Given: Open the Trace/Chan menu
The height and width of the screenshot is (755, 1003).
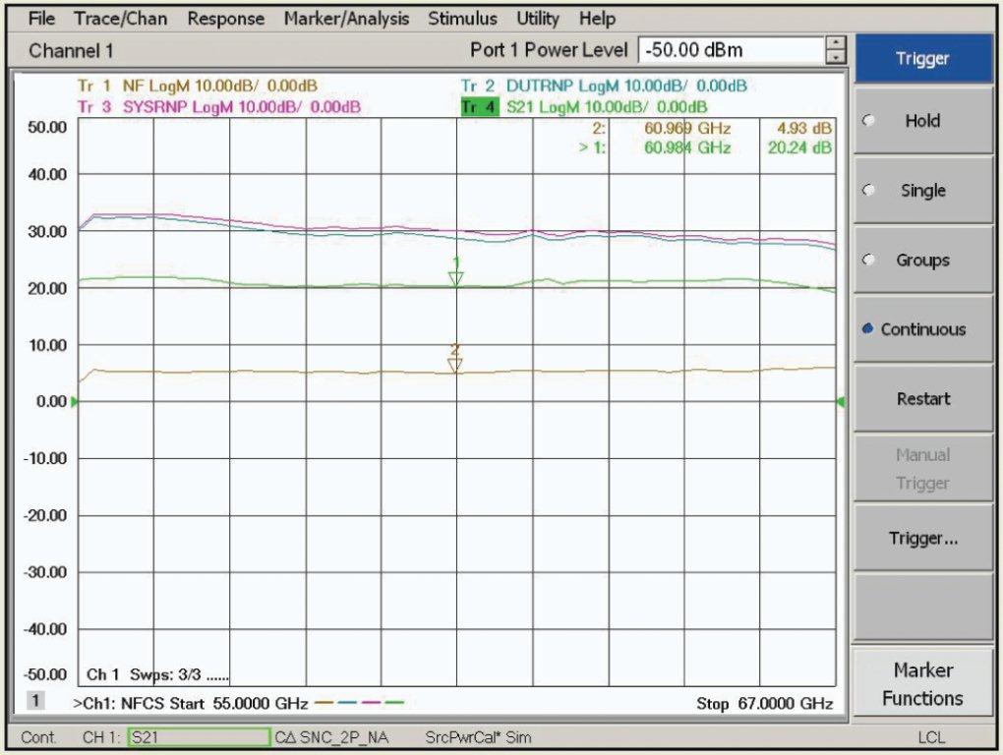Looking at the screenshot, I should pos(120,19).
